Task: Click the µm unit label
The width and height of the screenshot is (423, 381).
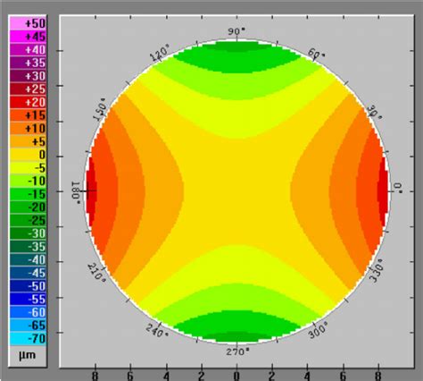Action: point(27,355)
